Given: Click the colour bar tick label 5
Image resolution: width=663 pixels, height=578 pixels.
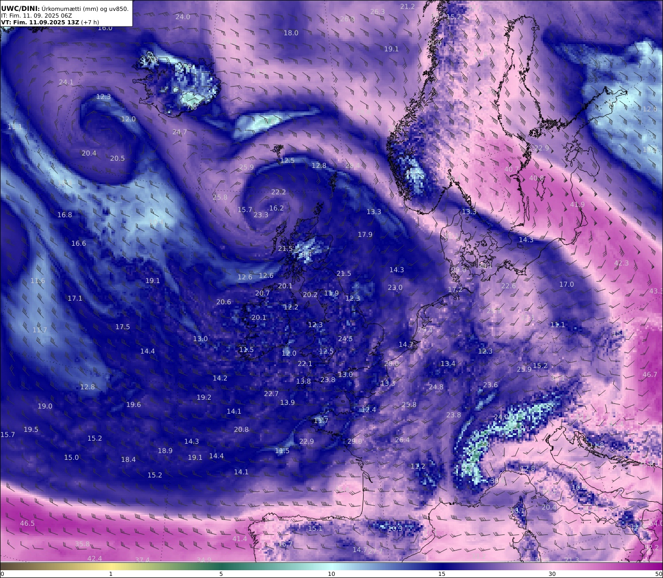Looking at the screenshot, I should tap(221, 574).
